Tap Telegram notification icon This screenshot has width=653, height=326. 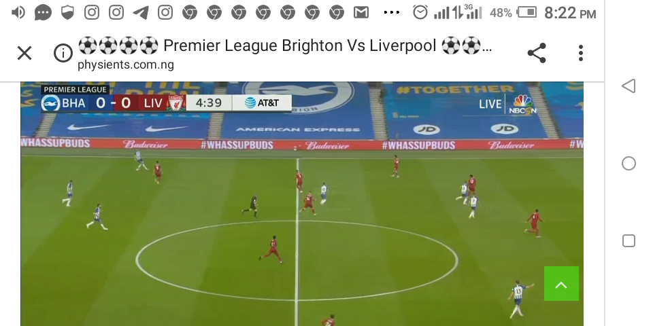coord(141,13)
